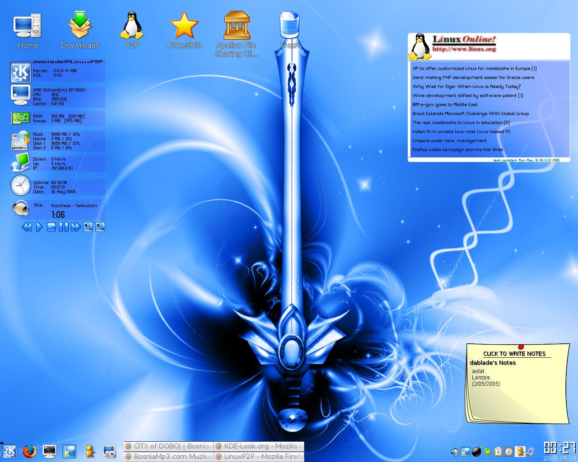Play the track in widget player
Image resolution: width=578 pixels, height=462 pixels.
[x=39, y=227]
